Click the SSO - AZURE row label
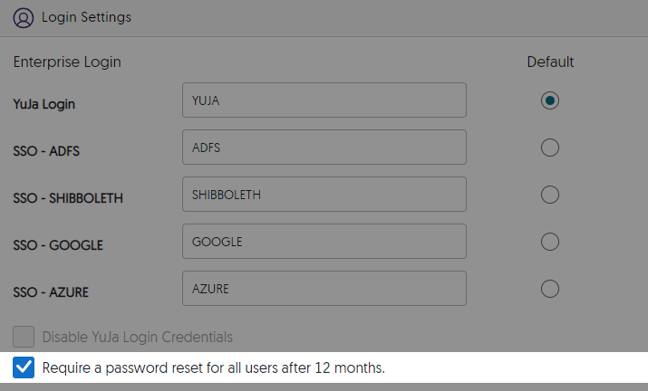The width and height of the screenshot is (648, 391). (x=51, y=292)
